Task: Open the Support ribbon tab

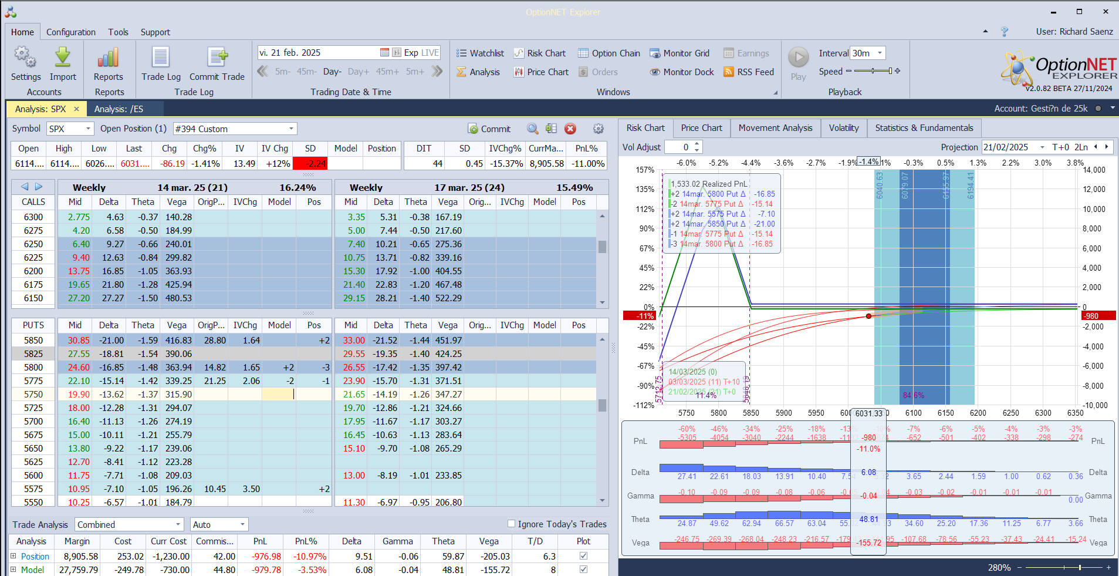Action: point(155,32)
